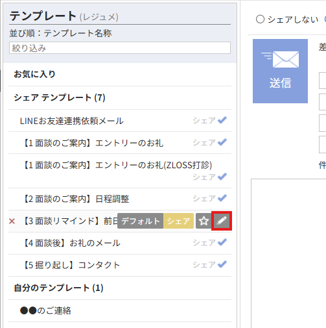Image resolution: width=326 pixels, height=328 pixels.
Task: Click share checkmark for お礼のメール template
Action: [222, 242]
